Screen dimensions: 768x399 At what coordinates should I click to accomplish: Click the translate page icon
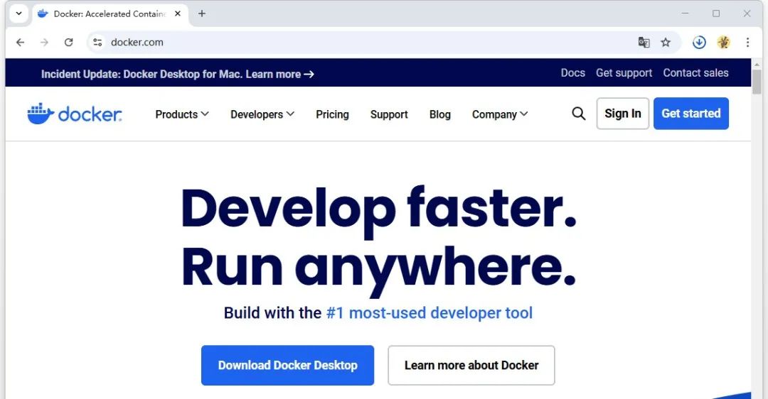pyautogui.click(x=644, y=43)
